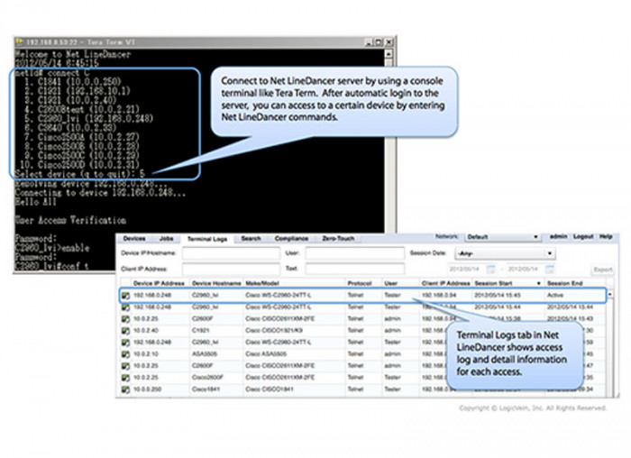The height and width of the screenshot is (458, 631).
Task: Select hostname cell 'ASA5505'
Action: tap(205, 354)
